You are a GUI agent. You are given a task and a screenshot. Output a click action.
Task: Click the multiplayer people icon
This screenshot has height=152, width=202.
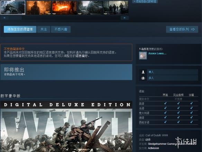click(143, 78)
